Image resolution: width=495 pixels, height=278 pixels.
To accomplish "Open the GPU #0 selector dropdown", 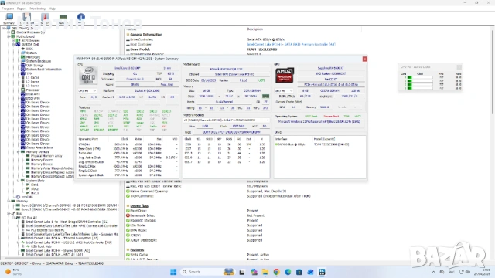I will (284, 91).
